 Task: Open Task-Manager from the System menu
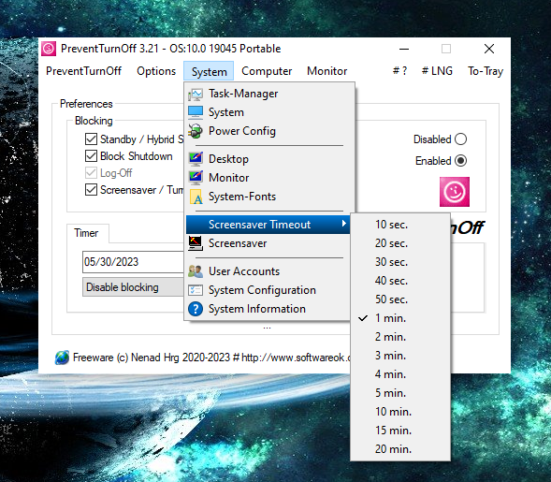tap(268, 94)
